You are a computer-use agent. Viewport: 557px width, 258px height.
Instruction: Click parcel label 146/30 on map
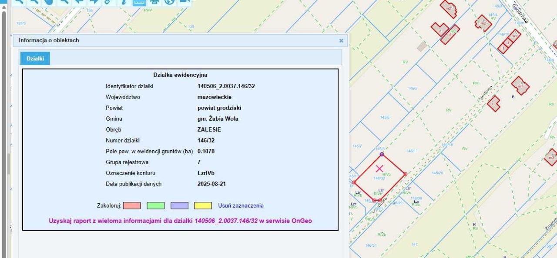[x=416, y=198]
